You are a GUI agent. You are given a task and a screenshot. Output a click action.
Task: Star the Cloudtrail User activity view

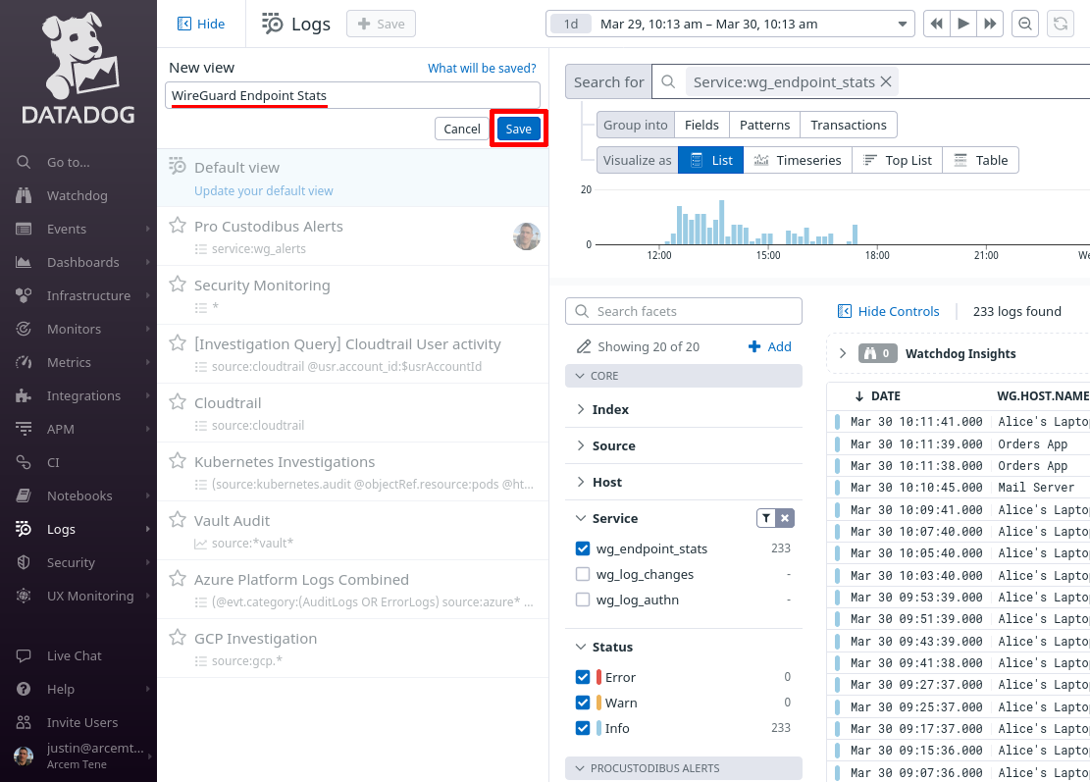coord(178,343)
